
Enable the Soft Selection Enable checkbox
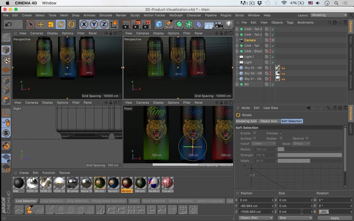point(255,133)
